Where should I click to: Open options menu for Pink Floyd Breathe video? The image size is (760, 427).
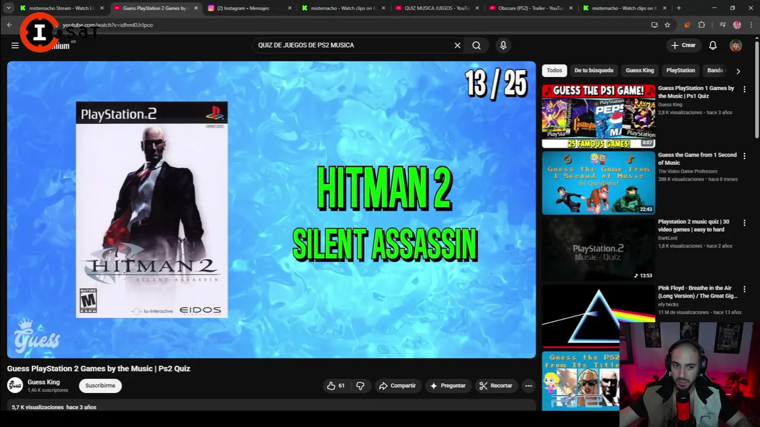click(x=744, y=289)
